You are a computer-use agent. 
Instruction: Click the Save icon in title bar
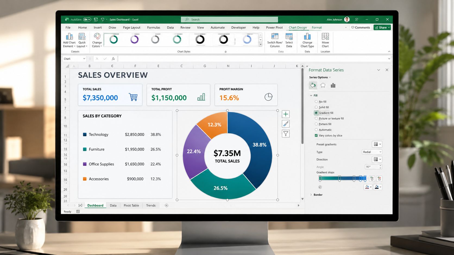point(96,20)
